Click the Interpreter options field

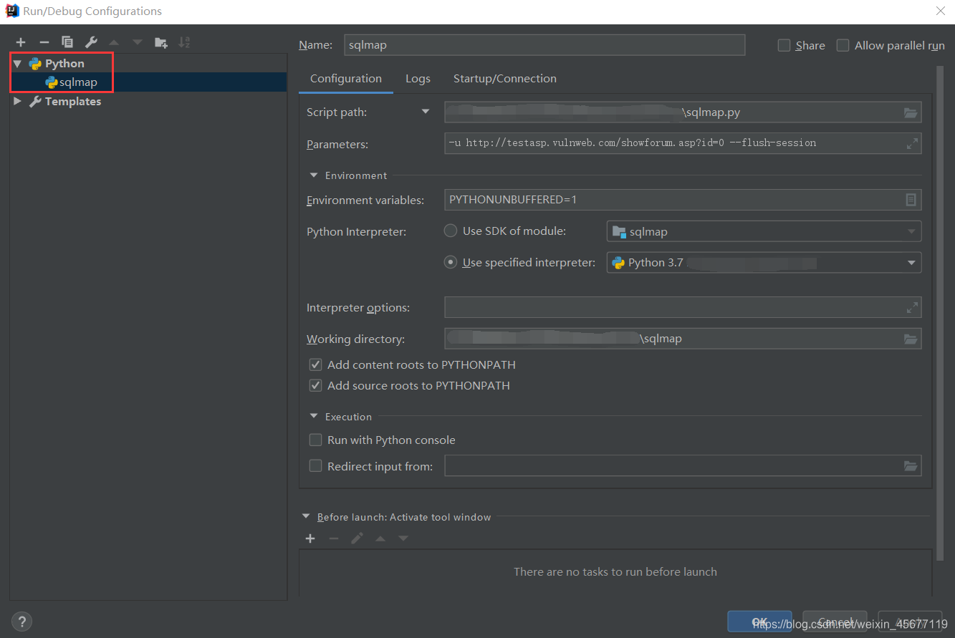point(683,307)
